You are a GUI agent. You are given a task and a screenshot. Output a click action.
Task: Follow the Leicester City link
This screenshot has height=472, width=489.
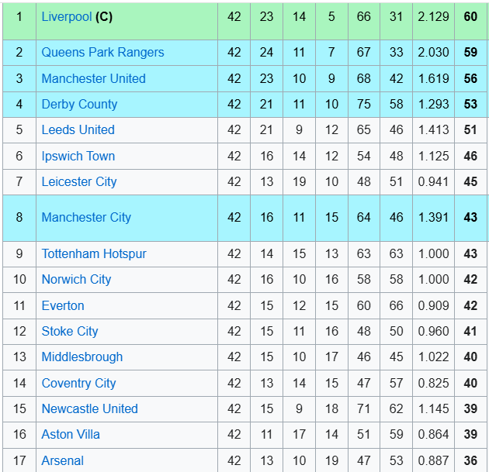click(x=79, y=182)
